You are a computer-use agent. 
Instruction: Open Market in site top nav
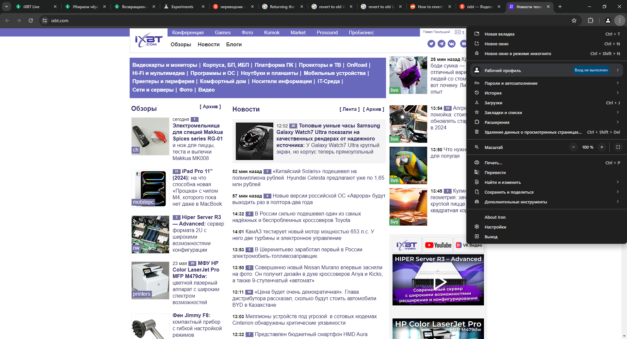click(298, 33)
